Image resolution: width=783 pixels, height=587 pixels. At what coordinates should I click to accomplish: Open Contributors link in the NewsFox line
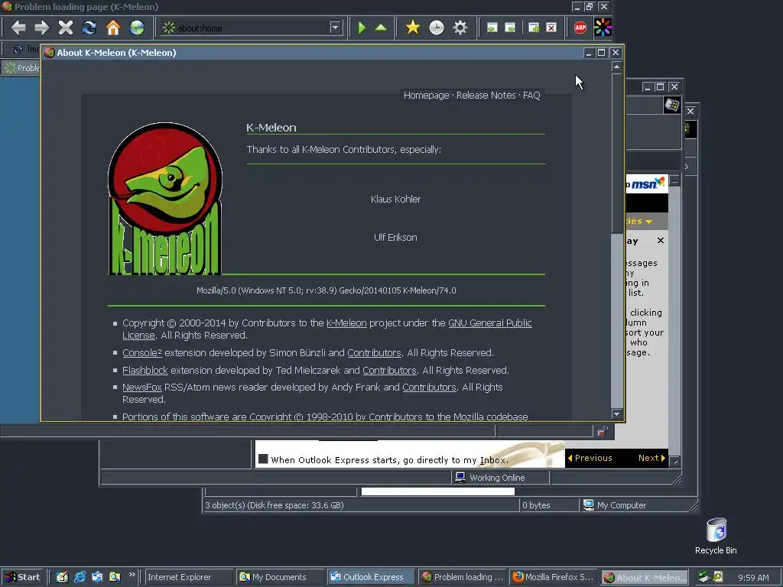click(x=429, y=388)
